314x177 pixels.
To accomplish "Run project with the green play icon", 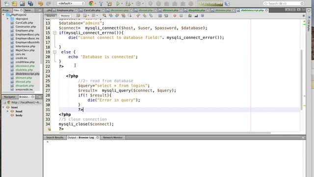I will (x=118, y=3).
